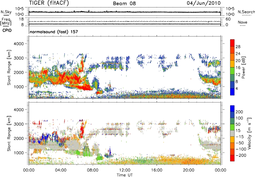Click the "200" Velocity color bar label
Screen dimensions: 255x177
239,112
